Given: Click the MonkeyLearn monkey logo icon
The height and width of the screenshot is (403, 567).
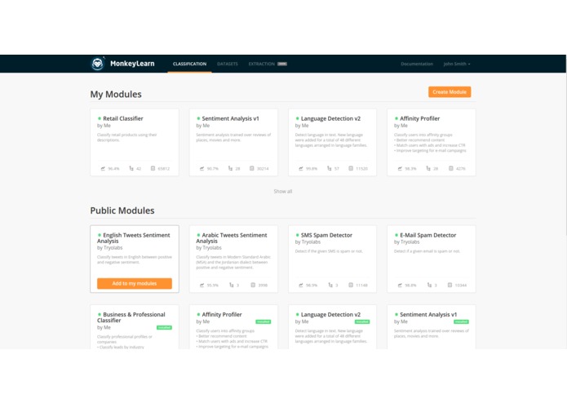Looking at the screenshot, I should (x=97, y=64).
